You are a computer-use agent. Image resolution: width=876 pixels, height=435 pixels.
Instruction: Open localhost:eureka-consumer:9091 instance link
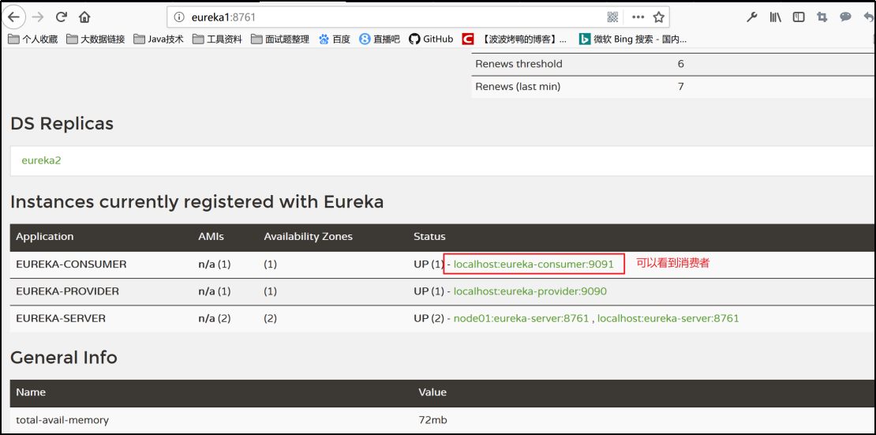click(533, 264)
